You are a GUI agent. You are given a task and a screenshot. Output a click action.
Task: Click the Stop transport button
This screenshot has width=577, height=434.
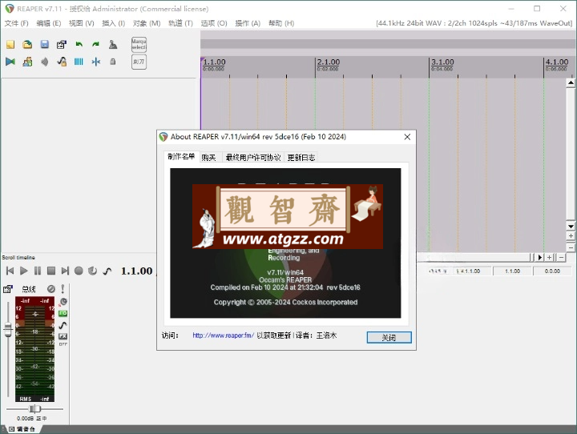point(51,271)
